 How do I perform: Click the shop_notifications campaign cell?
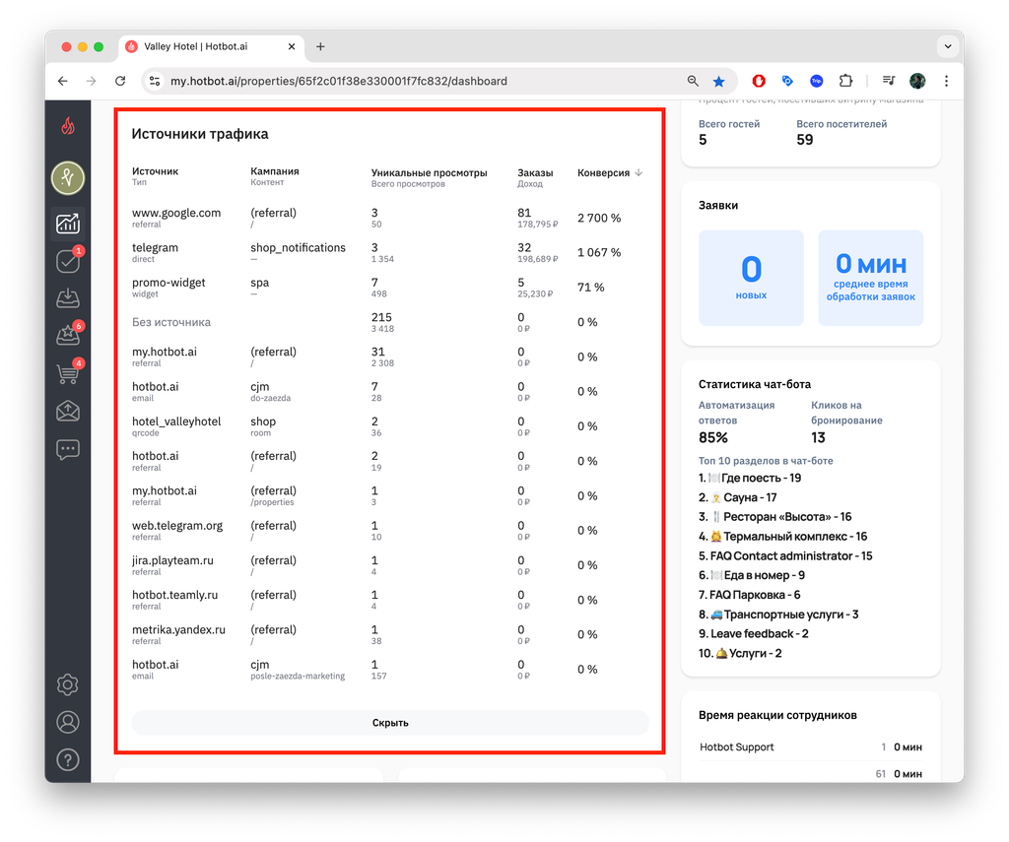(x=298, y=247)
